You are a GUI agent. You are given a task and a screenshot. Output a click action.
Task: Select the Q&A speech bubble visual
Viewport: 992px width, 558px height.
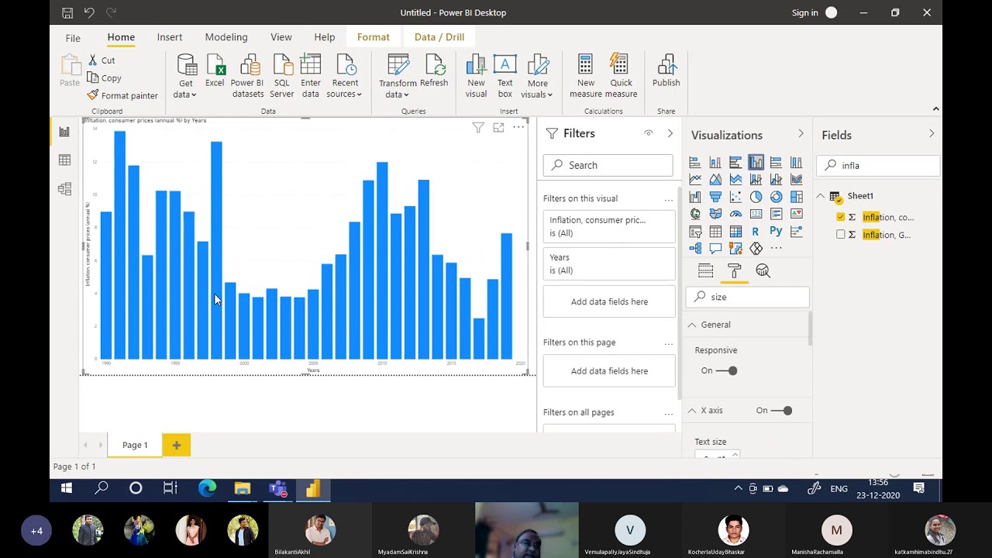tap(715, 249)
